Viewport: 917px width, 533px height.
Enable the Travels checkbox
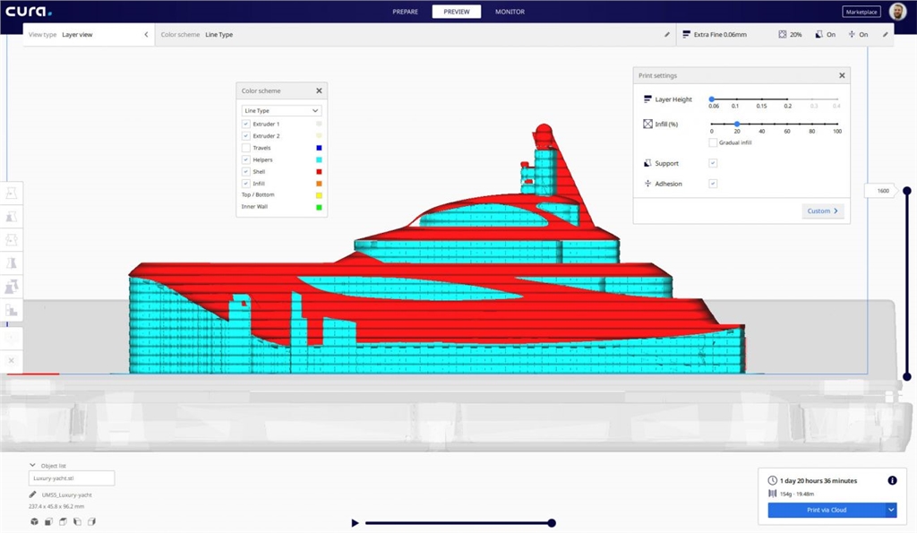pos(246,148)
